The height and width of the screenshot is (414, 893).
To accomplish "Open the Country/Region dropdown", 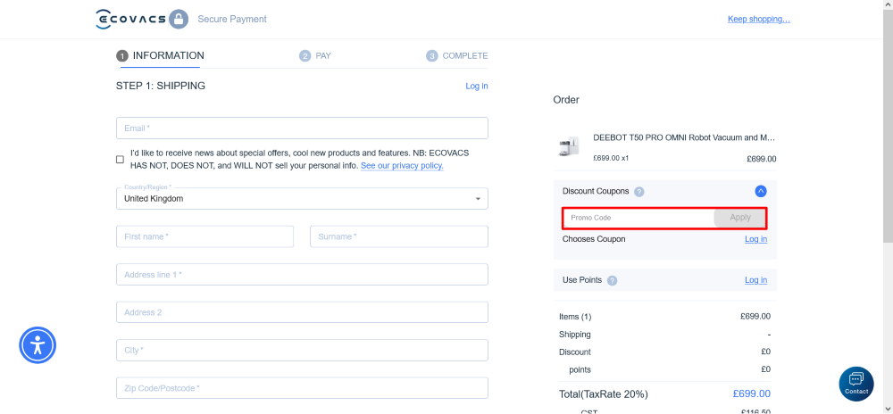I will 302,198.
